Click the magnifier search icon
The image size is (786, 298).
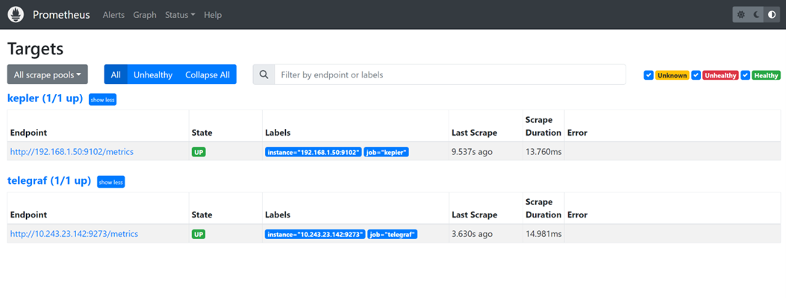(x=263, y=74)
